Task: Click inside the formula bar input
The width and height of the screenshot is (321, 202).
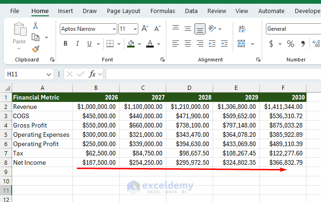Action: coord(214,74)
